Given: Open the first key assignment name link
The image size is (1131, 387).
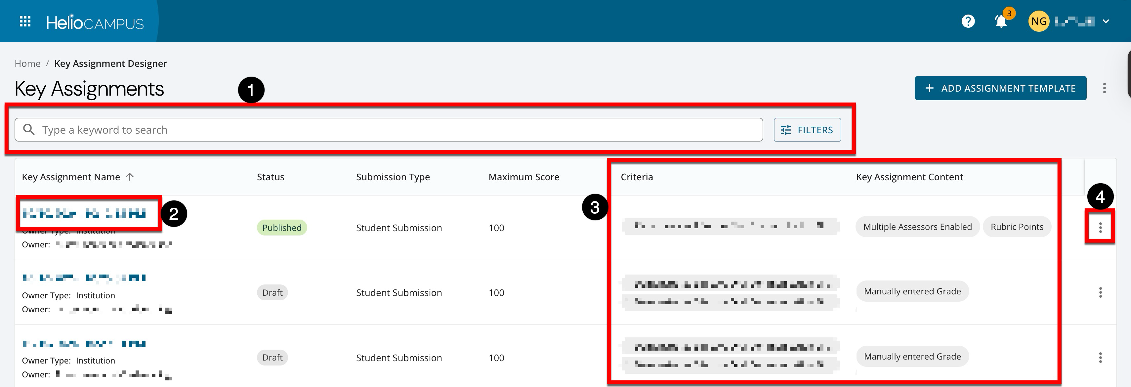Looking at the screenshot, I should coord(84,214).
